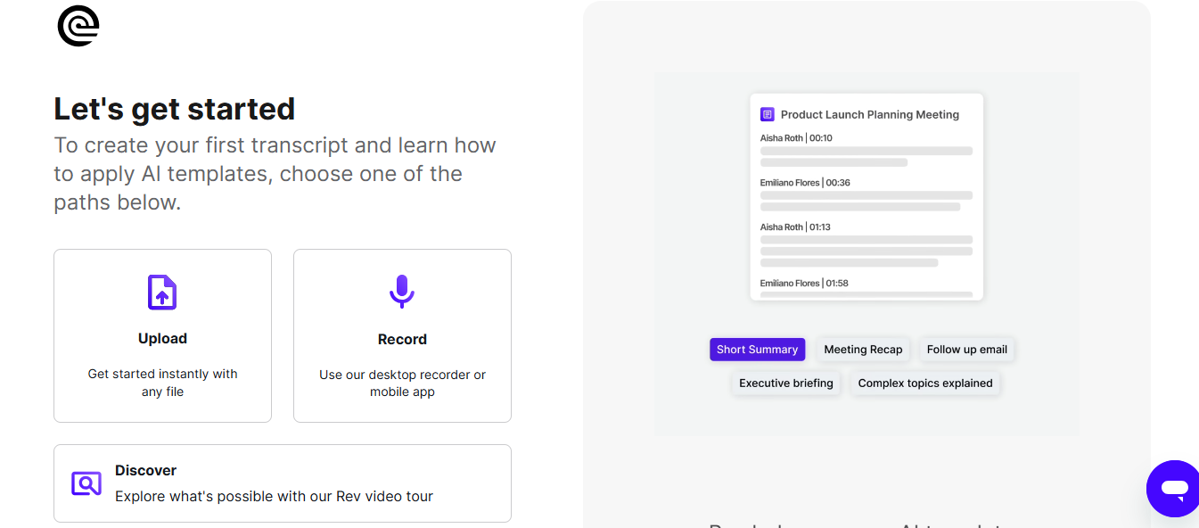
Task: Click the Emiliano Flores 00:36 entry
Action: point(805,183)
